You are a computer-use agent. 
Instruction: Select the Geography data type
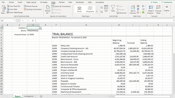pyautogui.click(x=90, y=9)
